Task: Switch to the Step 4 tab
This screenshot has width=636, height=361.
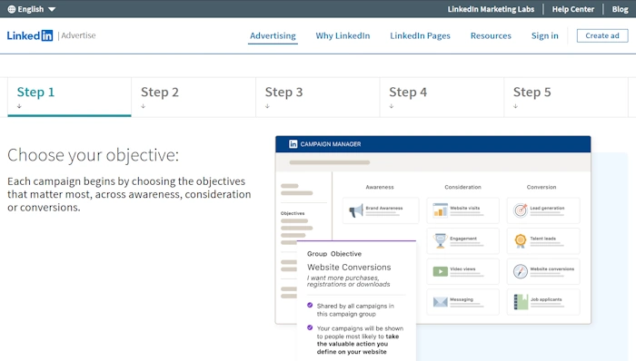Action: coord(442,97)
